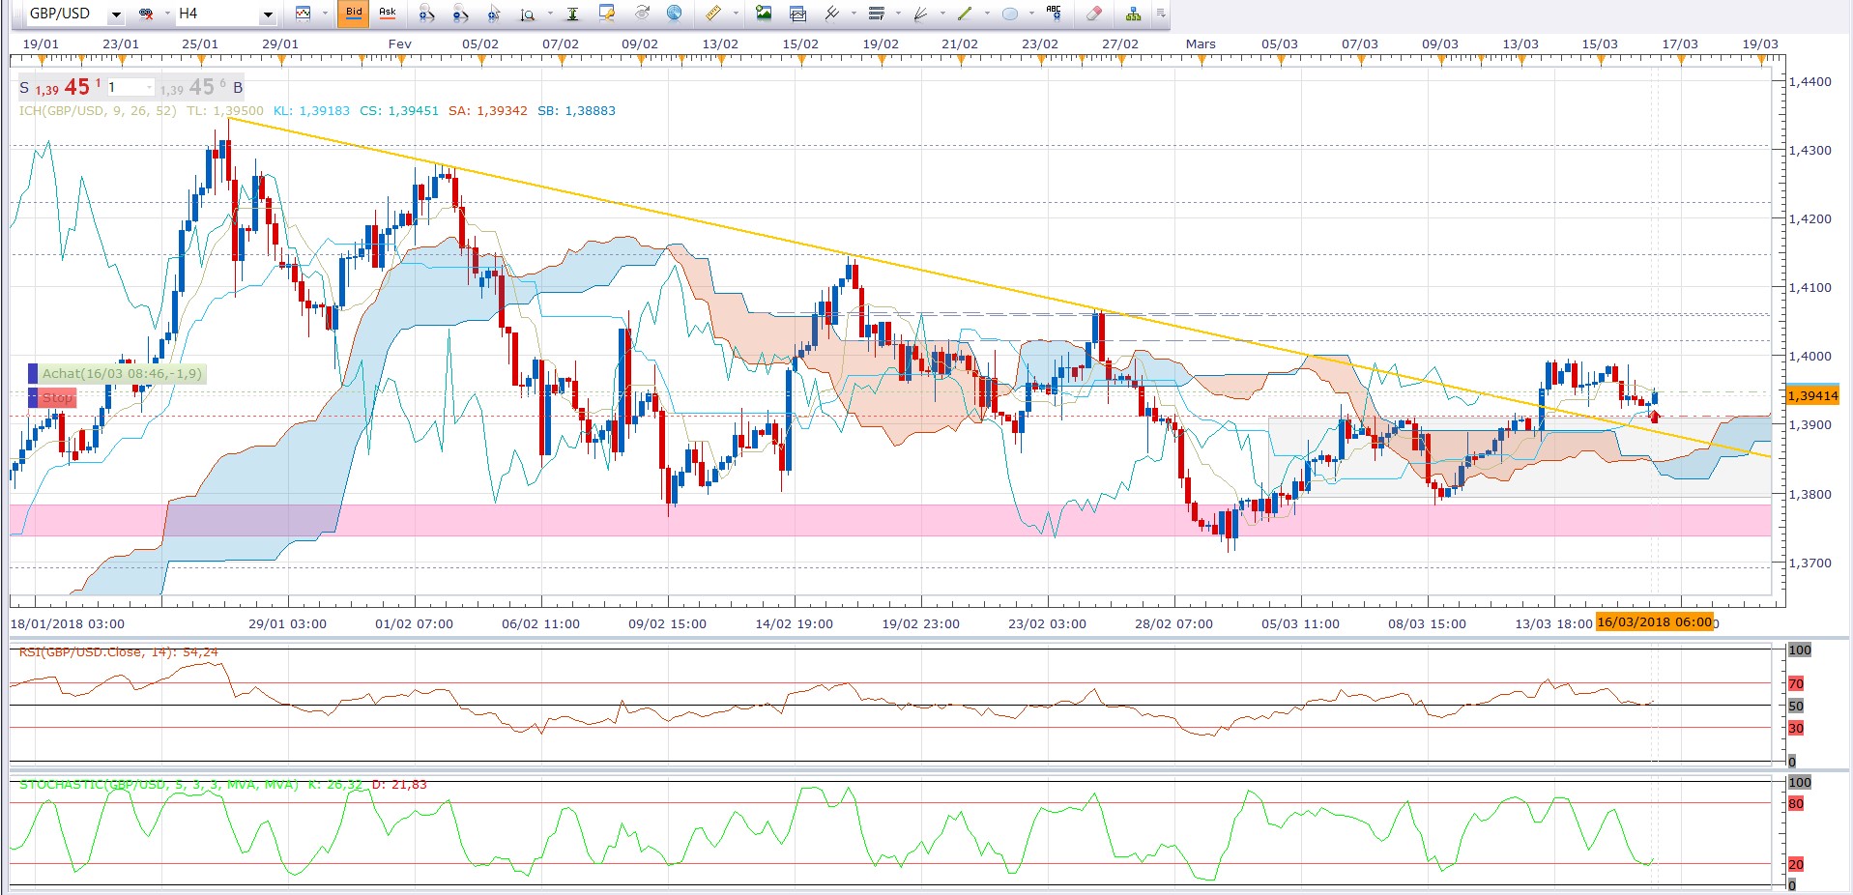1853x895 pixels.
Task: Click the RSI(GBP/USD.Close, 14) indicator label
Action: tap(97, 652)
